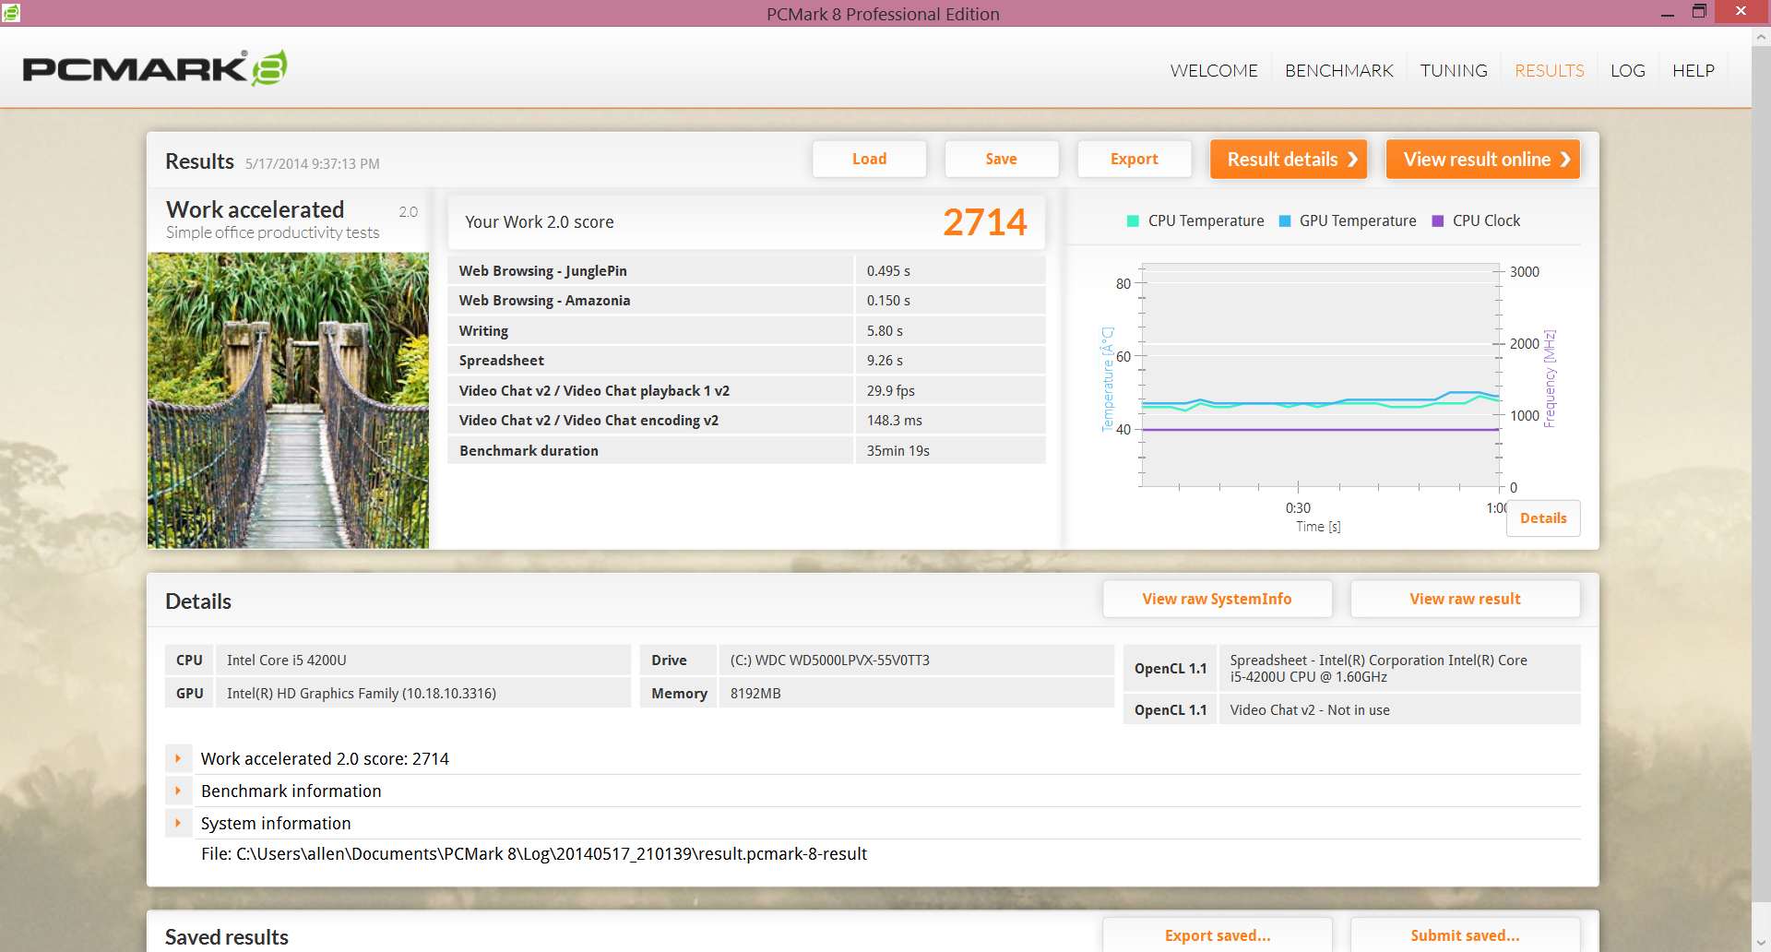The width and height of the screenshot is (1771, 952).
Task: Click the Saved results heading
Action: 227,936
